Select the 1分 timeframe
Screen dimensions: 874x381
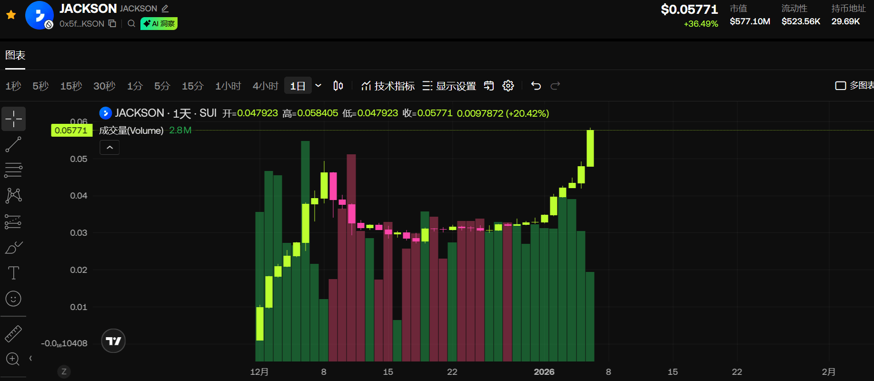coord(135,86)
